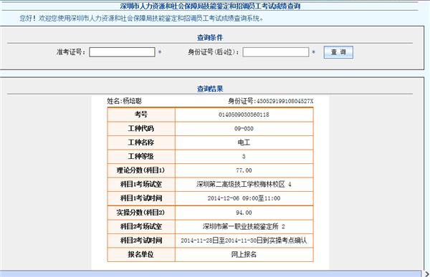Click the venue 深圳第二高级技工学校梅林校区 4
The image size is (430, 277).
click(x=244, y=185)
